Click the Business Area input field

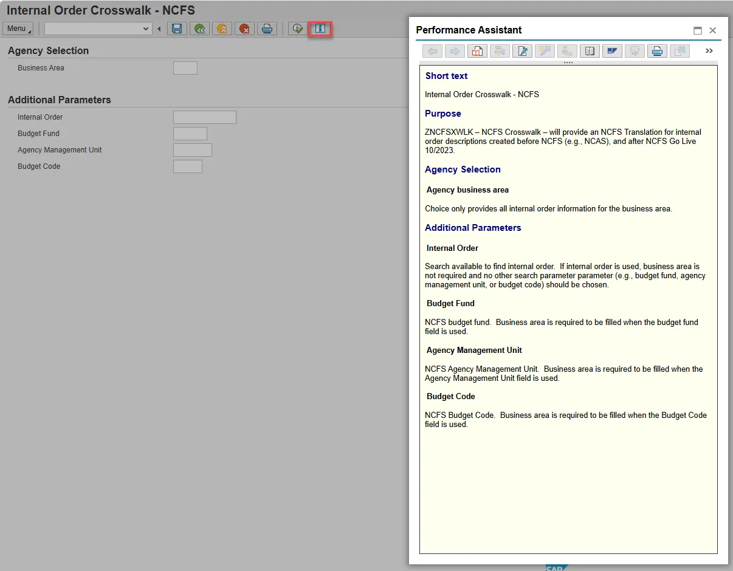click(185, 68)
